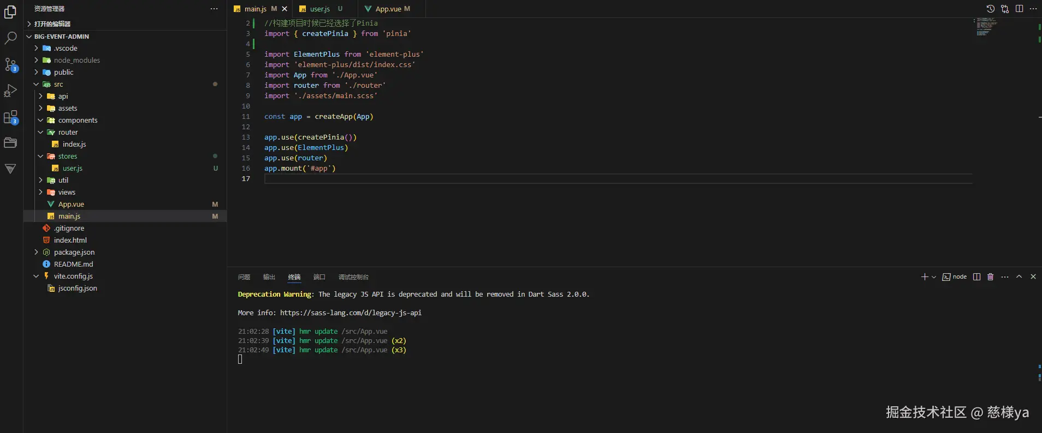This screenshot has height=433, width=1042.
Task: Open the Extensions view
Action: pyautogui.click(x=10, y=117)
